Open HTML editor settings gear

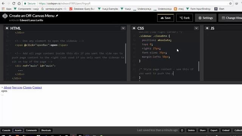(7, 28)
